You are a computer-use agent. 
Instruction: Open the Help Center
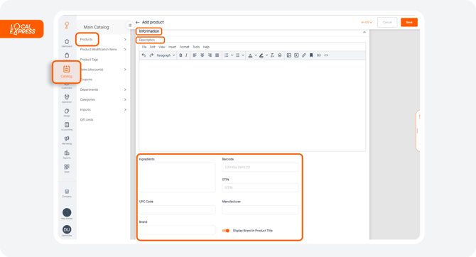[67, 213]
